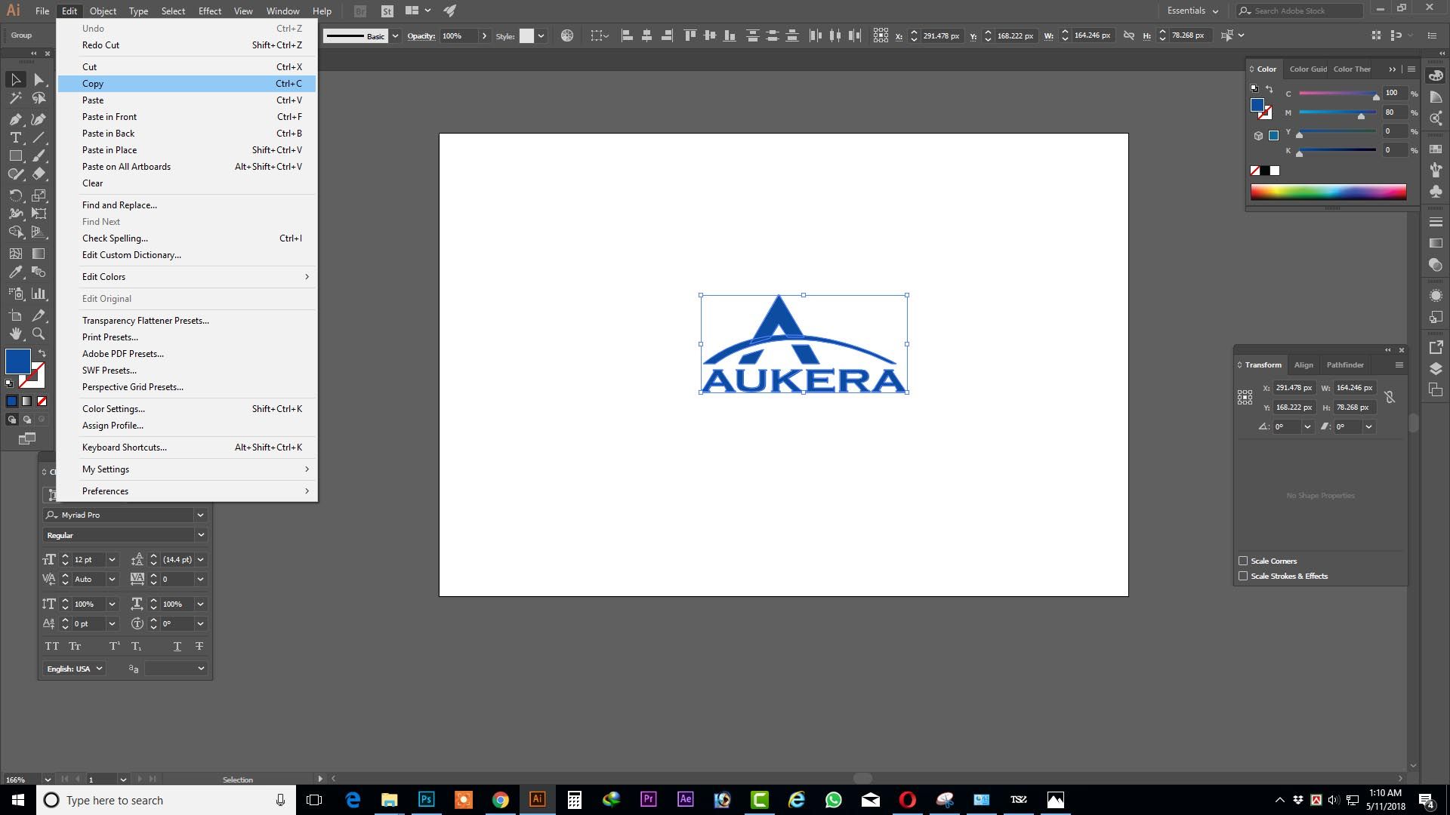Screen dimensions: 1450x815
Task: Select the Paintbrush tool
Action: click(39, 155)
